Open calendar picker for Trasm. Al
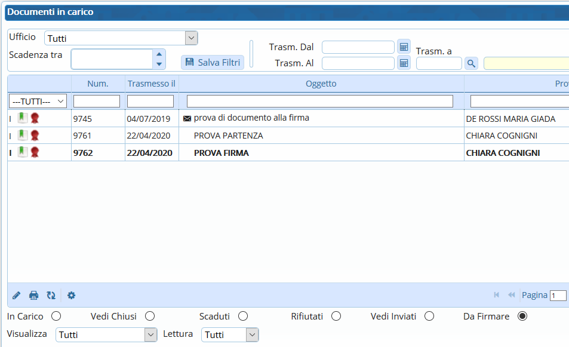 [x=404, y=63]
